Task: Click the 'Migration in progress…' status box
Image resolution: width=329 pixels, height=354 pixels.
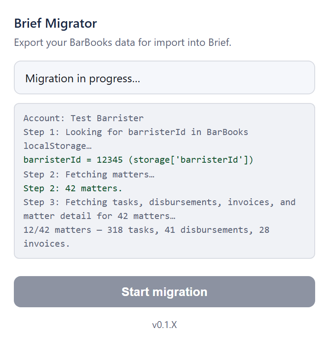Action: (x=164, y=77)
